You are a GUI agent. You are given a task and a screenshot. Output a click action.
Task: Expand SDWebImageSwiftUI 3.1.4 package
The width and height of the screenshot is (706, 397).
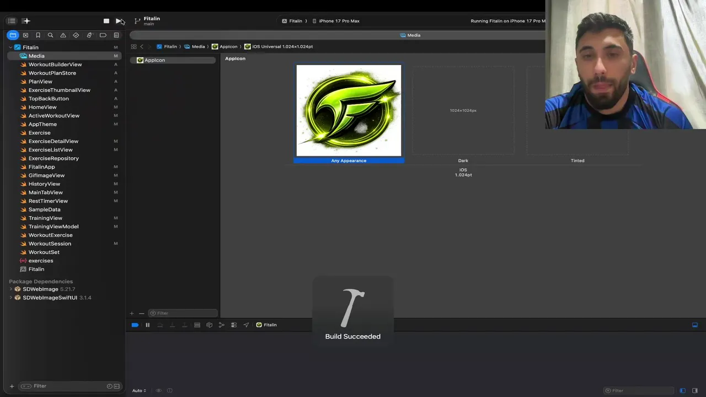click(10, 298)
